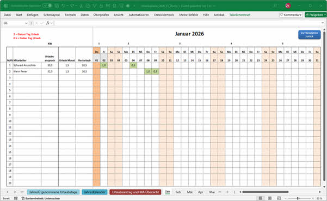Click the zoom slider handle in status bar

pyautogui.click(x=298, y=198)
